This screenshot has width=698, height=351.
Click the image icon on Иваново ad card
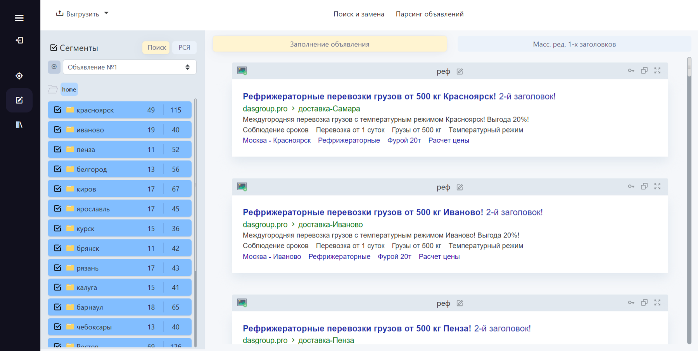242,187
